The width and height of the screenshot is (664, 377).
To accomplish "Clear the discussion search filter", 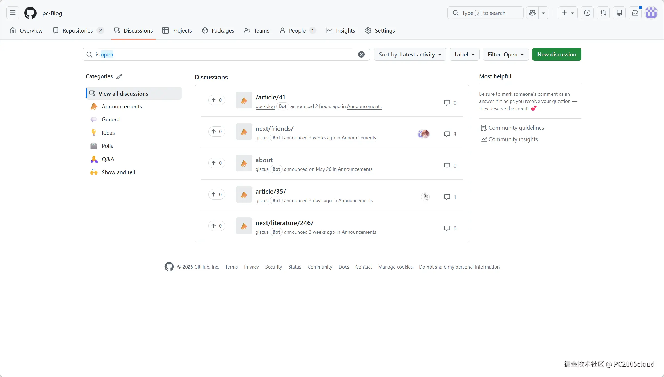I will pos(361,54).
